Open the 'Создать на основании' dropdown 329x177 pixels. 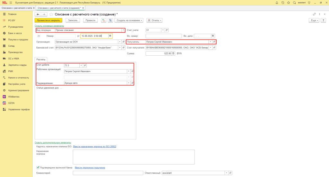click(129, 20)
